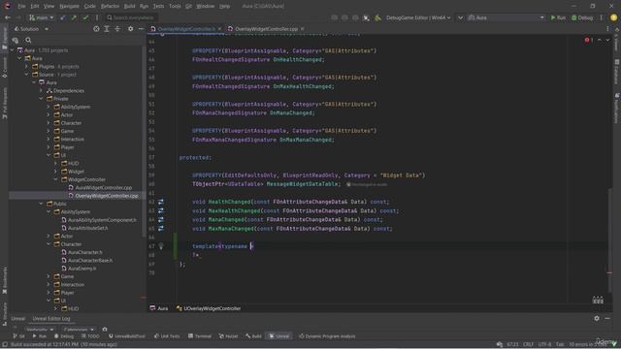Click the locate file target icon in Solution panel
Screen dimensions: 621x349
[x=96, y=29]
